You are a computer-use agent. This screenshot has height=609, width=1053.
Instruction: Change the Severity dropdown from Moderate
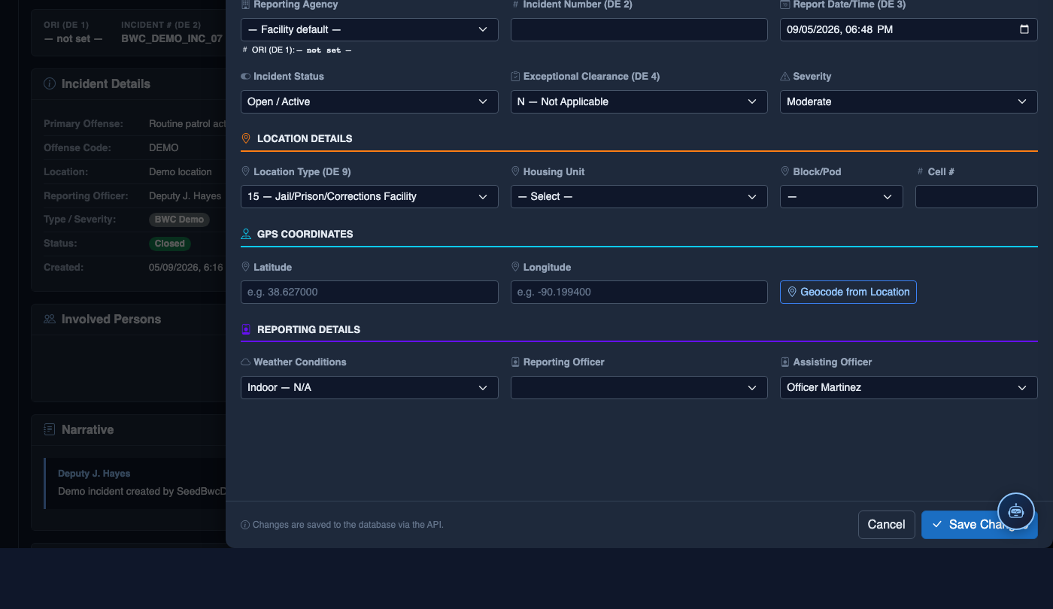[x=909, y=101]
